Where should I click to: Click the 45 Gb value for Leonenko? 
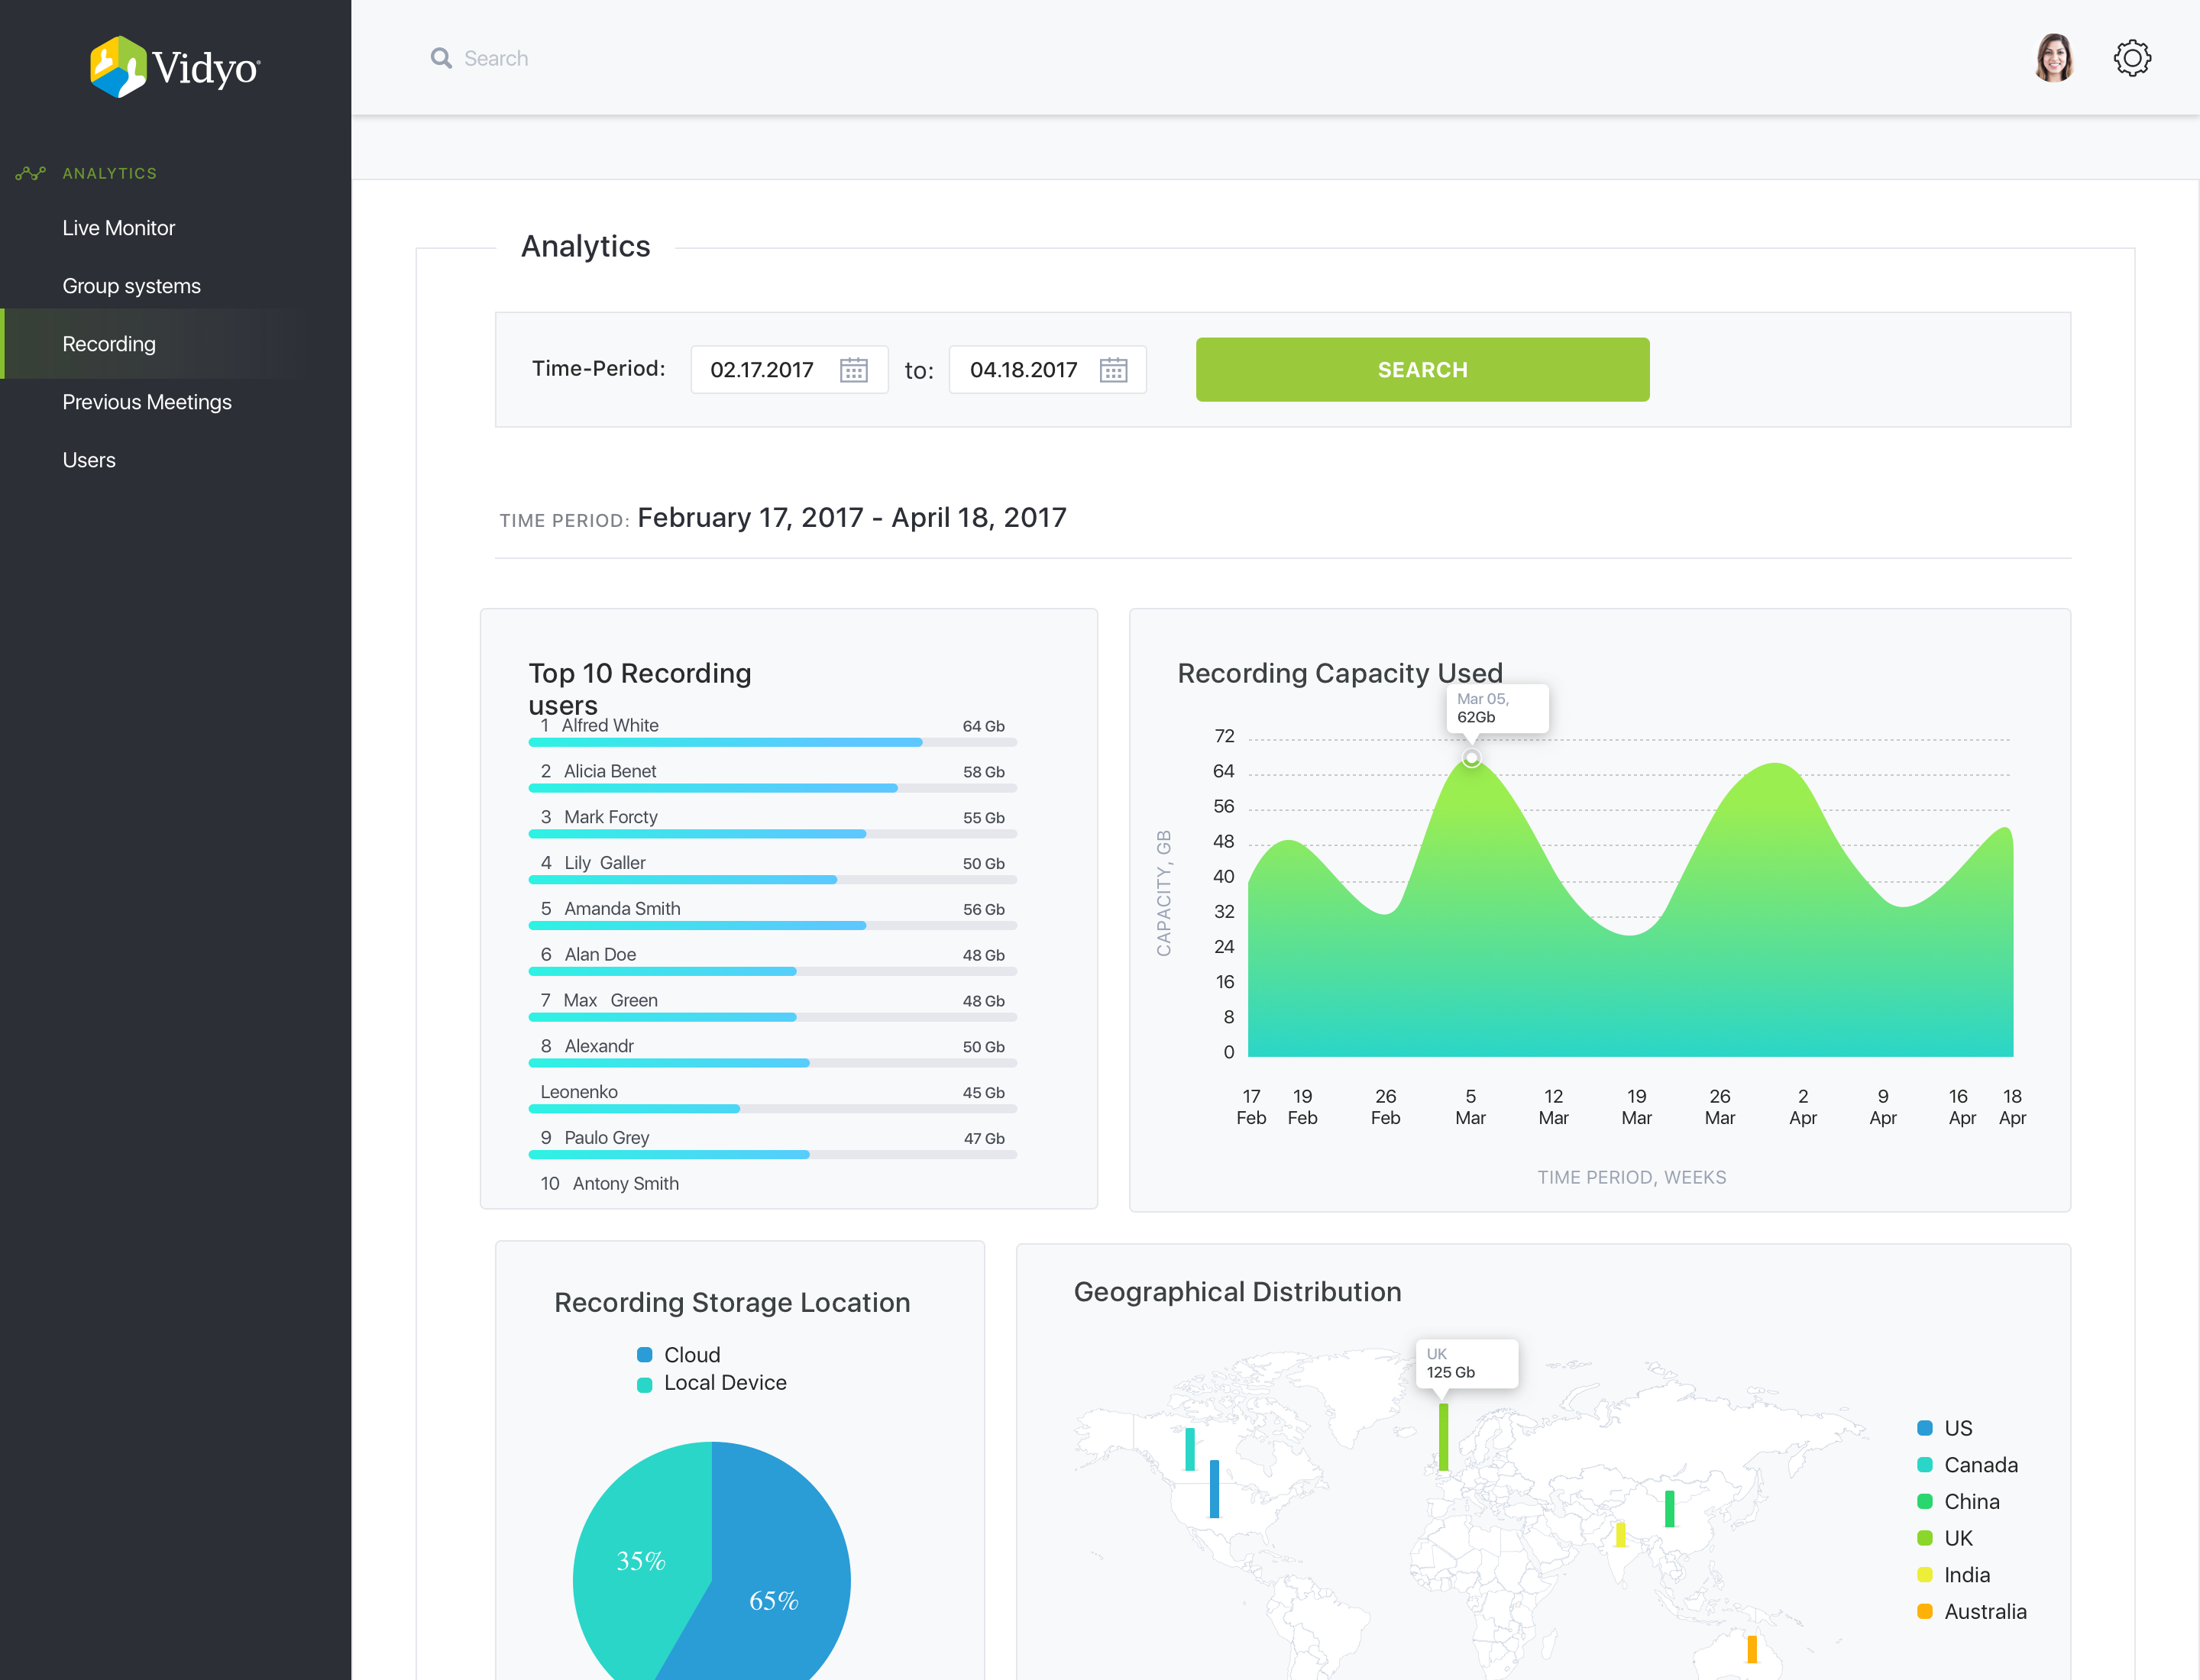coord(983,1093)
